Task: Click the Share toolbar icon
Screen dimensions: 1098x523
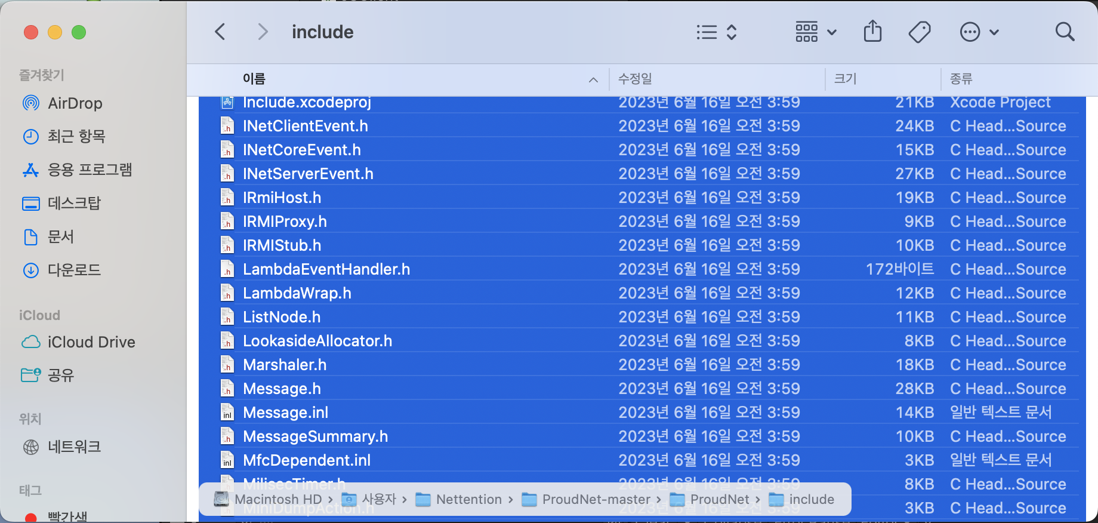Action: coord(872,32)
